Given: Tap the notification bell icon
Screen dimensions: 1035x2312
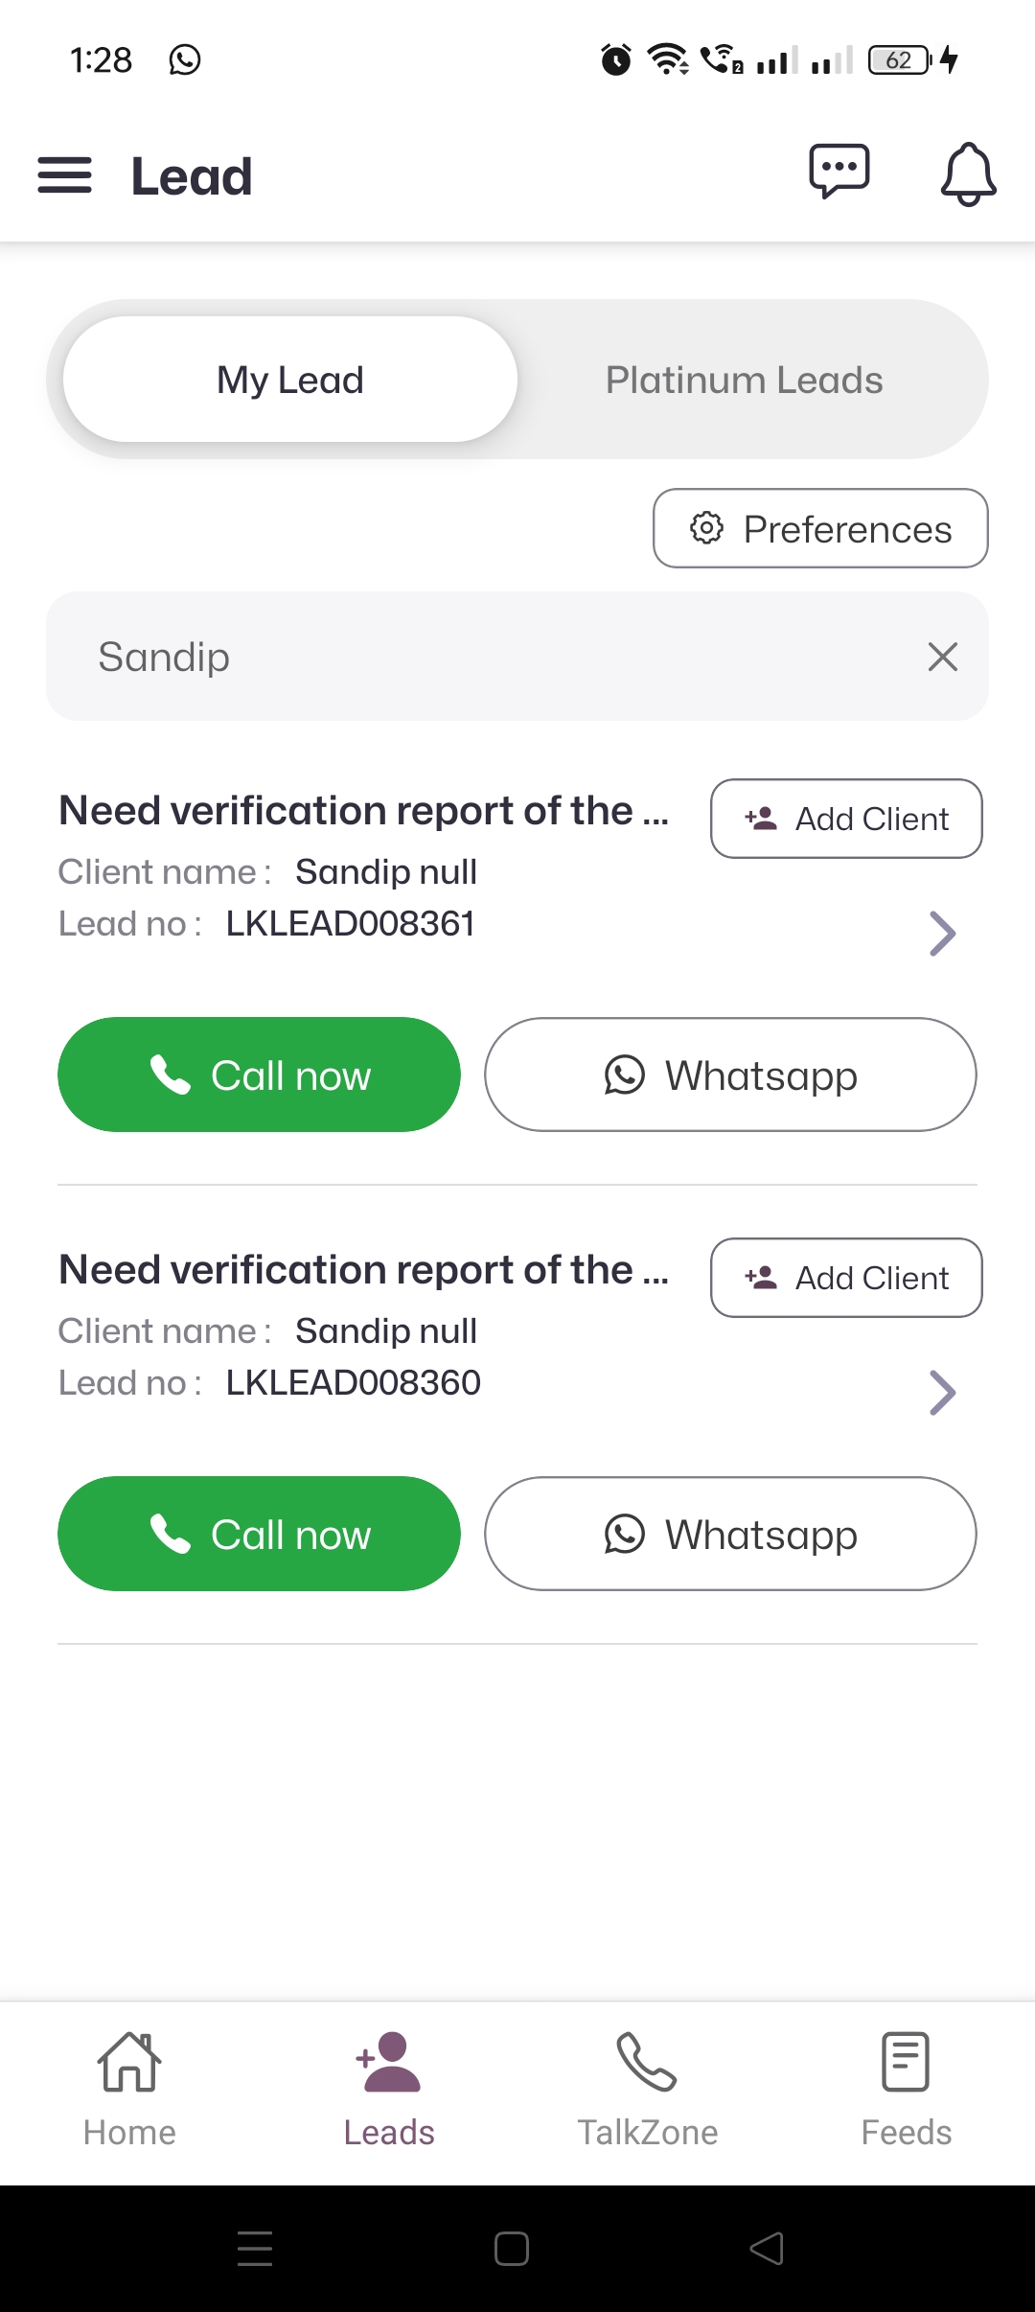Looking at the screenshot, I should 968,174.
